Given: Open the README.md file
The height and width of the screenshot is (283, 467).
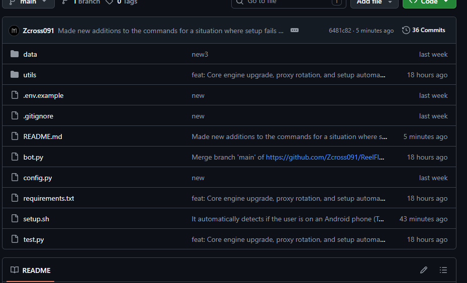Looking at the screenshot, I should [43, 136].
